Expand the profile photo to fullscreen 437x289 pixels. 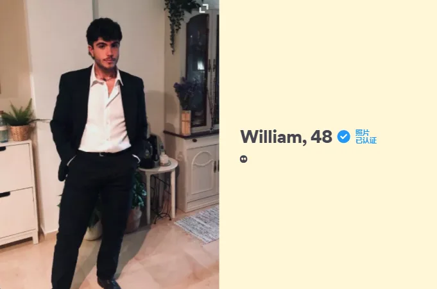203,8
